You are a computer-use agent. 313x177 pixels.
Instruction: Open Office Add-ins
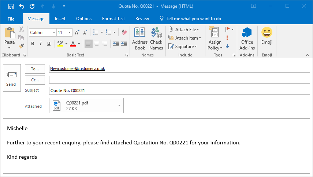point(247,38)
